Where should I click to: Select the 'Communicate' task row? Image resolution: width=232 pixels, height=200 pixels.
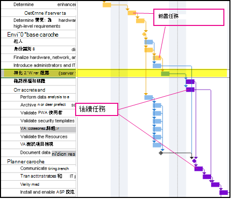39,168
